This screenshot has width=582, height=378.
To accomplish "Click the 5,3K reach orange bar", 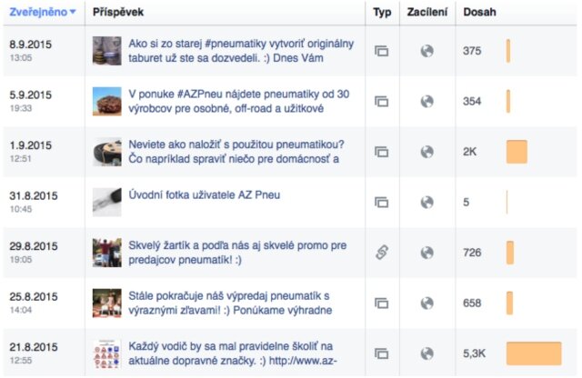I will (x=533, y=353).
